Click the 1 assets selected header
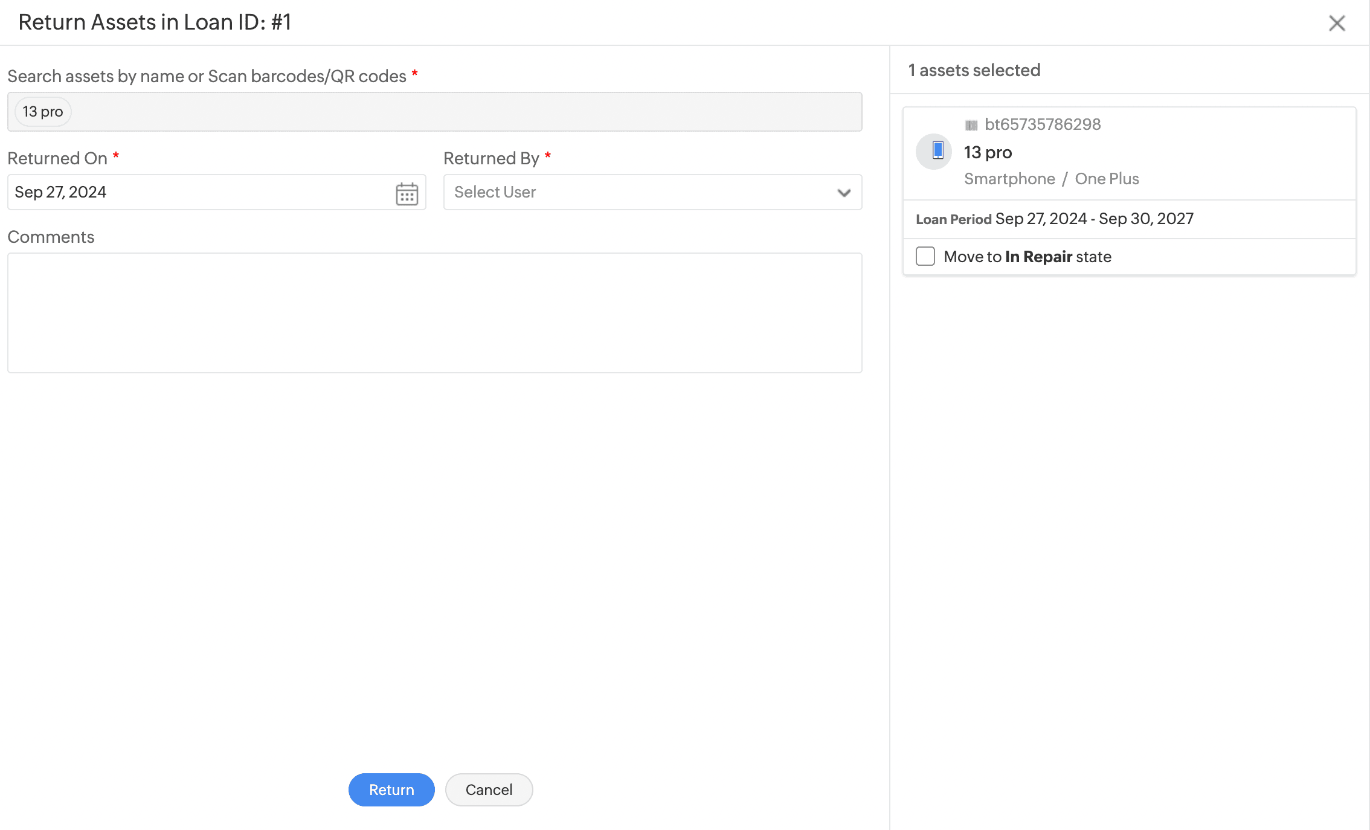 coord(974,70)
